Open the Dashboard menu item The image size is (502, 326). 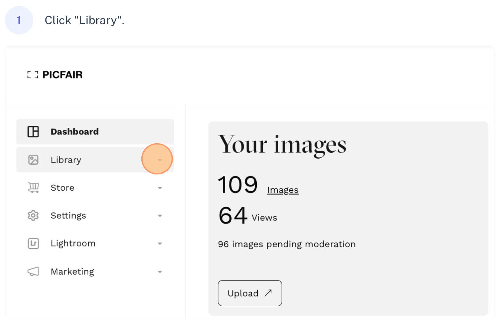(95, 132)
